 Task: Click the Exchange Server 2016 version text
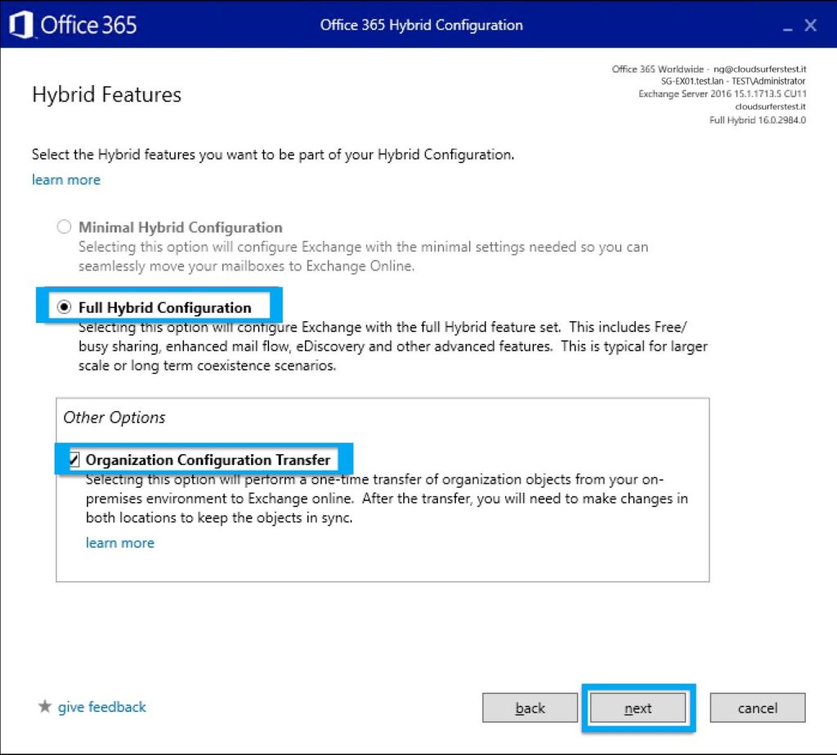click(723, 94)
